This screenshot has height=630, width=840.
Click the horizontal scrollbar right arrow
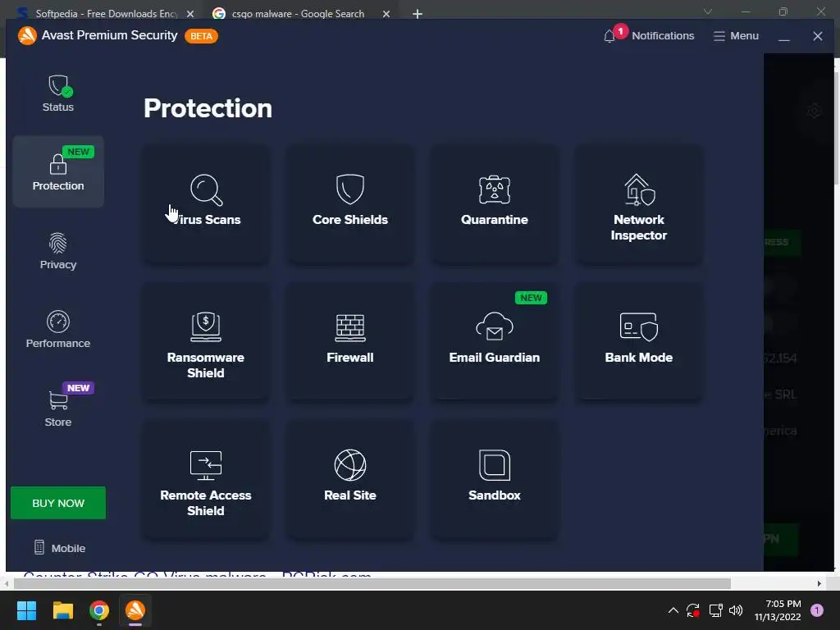tap(819, 583)
